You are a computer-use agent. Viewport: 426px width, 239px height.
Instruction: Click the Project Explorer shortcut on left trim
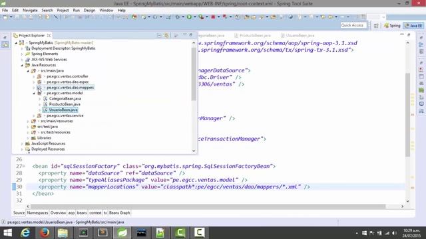[5, 44]
